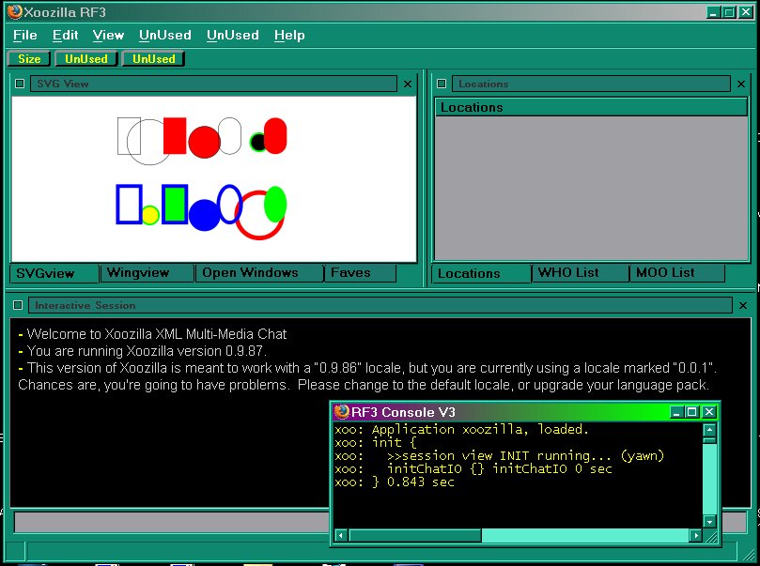Click the filled blue circle shape

[204, 215]
